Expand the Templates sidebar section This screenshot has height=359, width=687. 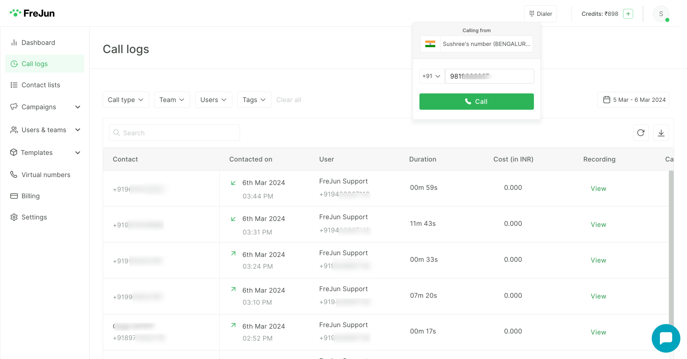(x=78, y=153)
